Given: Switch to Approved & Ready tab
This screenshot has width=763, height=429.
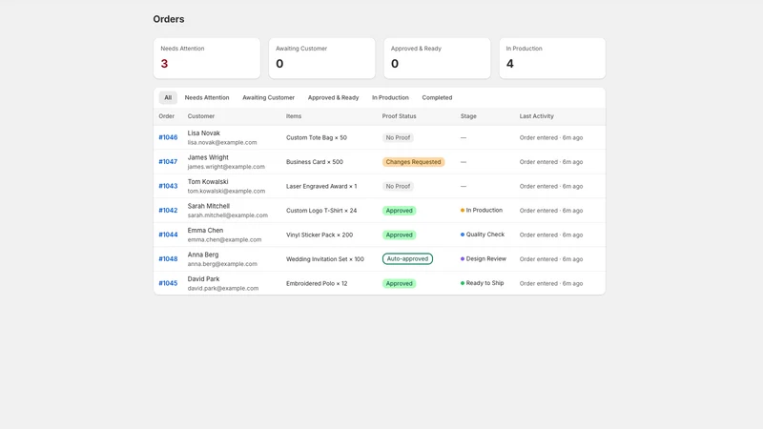Looking at the screenshot, I should (x=333, y=98).
